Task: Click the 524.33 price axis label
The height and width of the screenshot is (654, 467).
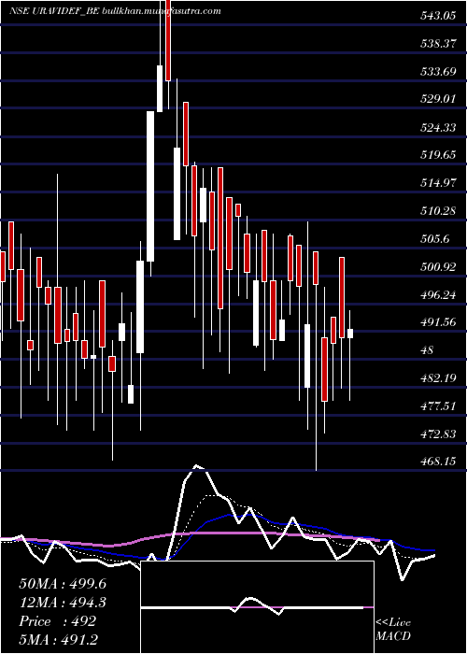Action: tap(437, 127)
